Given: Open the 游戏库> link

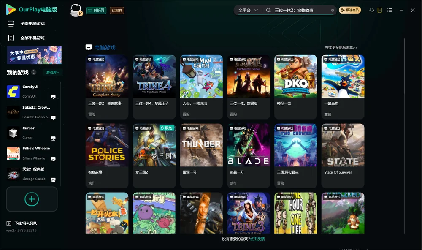Looking at the screenshot, I should pyautogui.click(x=52, y=73).
